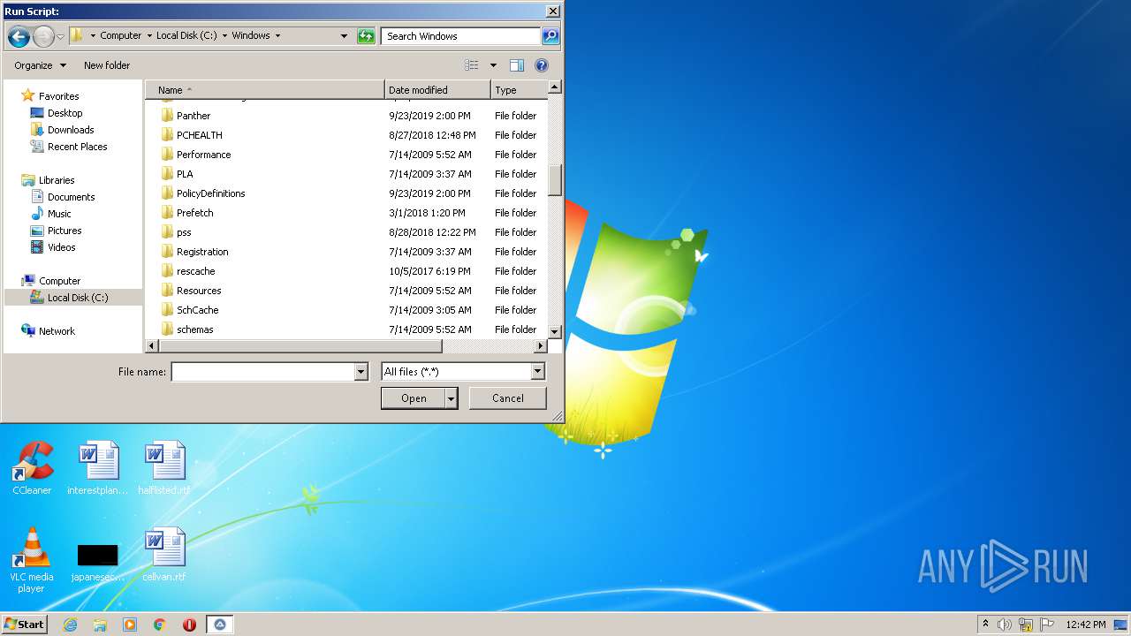
Task: Click New folder button
Action: [107, 65]
